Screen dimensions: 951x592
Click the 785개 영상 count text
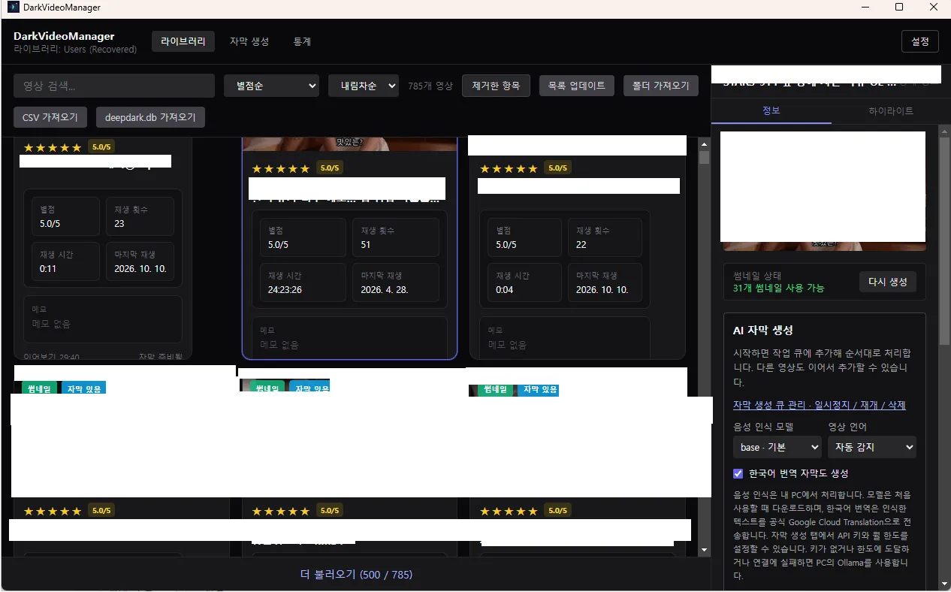click(x=430, y=86)
